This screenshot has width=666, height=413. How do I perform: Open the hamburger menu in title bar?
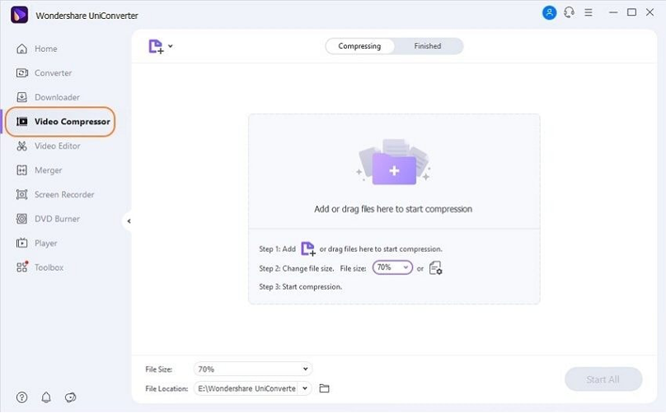coord(589,12)
